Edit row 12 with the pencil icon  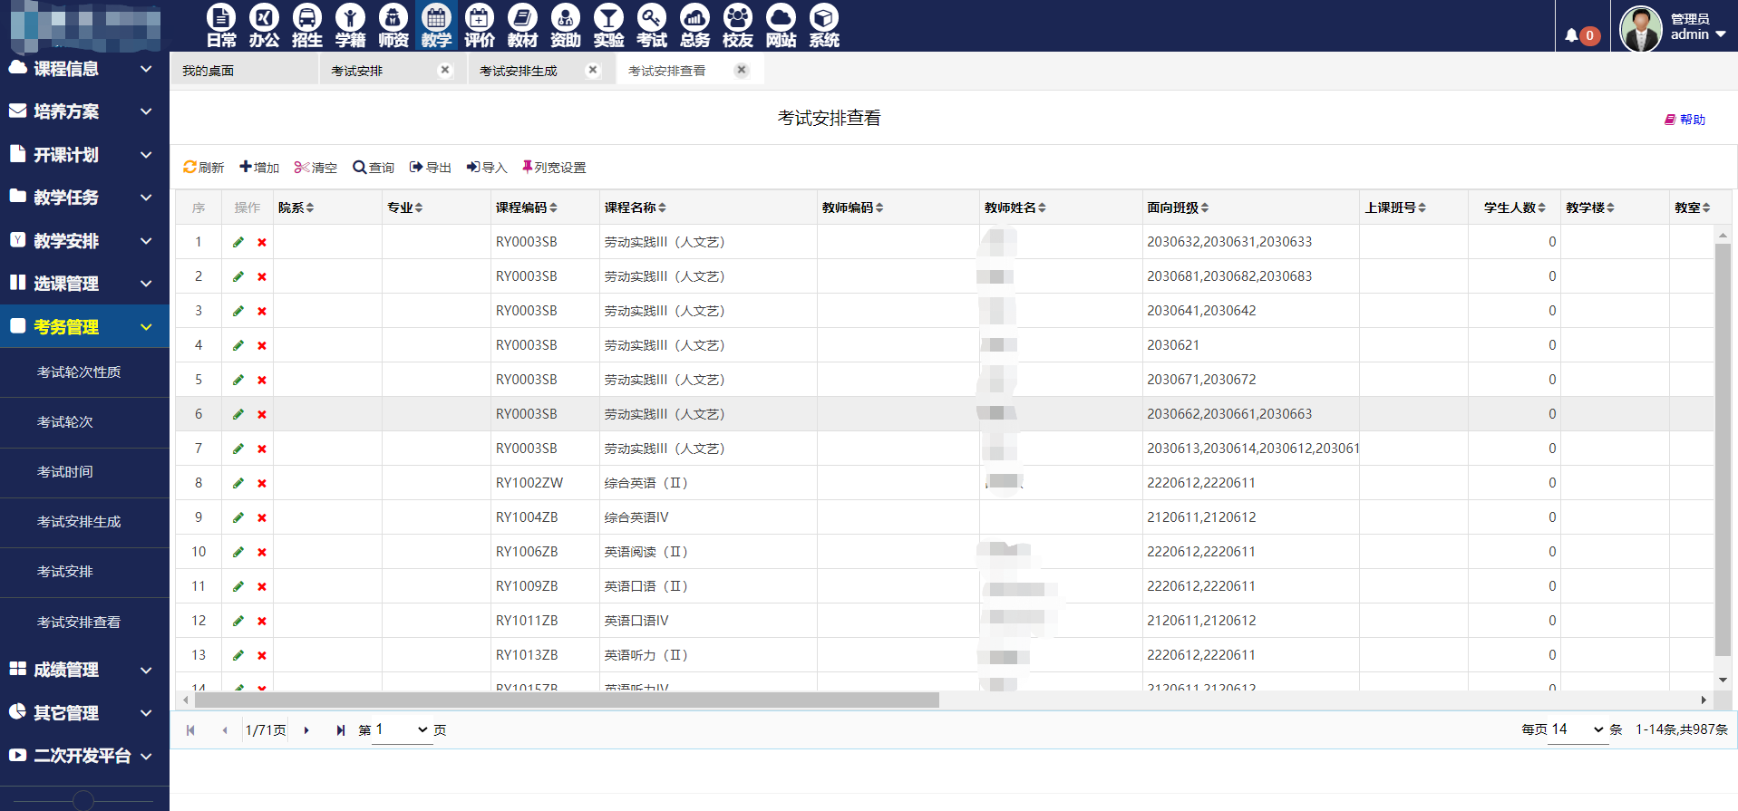point(238,621)
